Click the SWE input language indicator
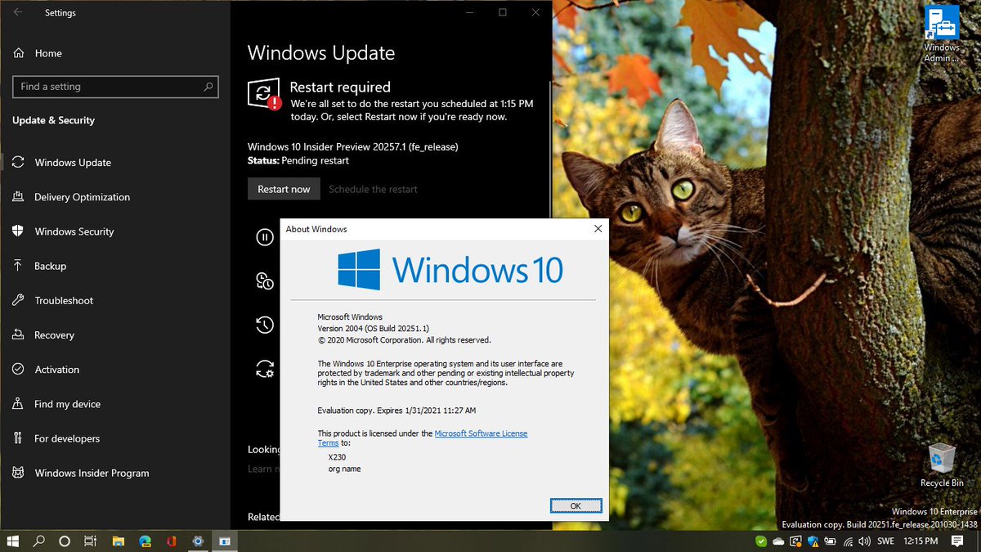The image size is (981, 552). (885, 541)
